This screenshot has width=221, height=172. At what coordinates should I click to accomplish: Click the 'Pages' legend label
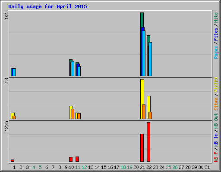pyautogui.click(x=216, y=52)
